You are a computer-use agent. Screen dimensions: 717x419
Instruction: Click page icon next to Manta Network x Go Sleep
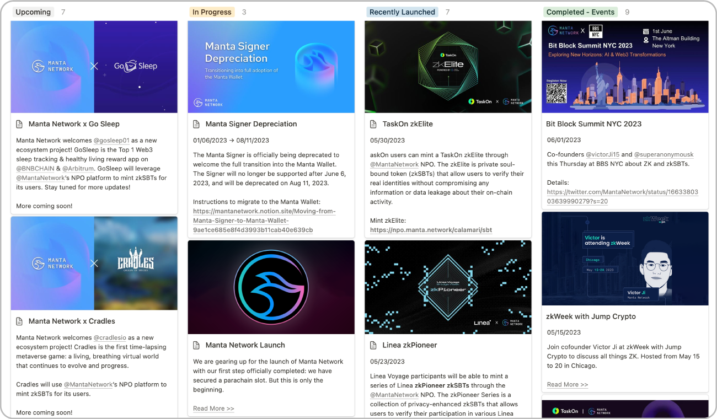tap(20, 124)
